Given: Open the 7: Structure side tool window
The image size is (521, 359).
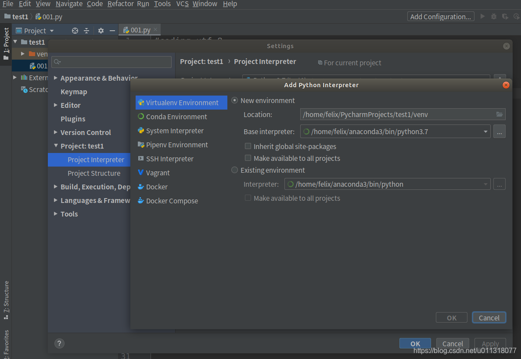Looking at the screenshot, I should pyautogui.click(x=6, y=300).
